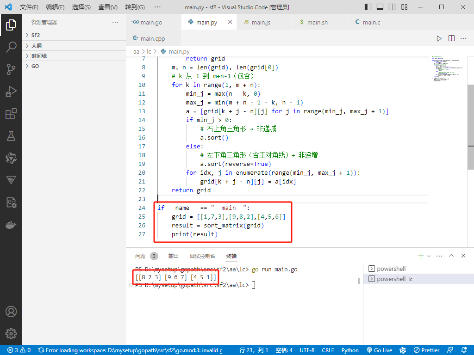The height and width of the screenshot is (355, 474).
Task: Open Customize Layout icon in title bar
Action: coord(404,7)
